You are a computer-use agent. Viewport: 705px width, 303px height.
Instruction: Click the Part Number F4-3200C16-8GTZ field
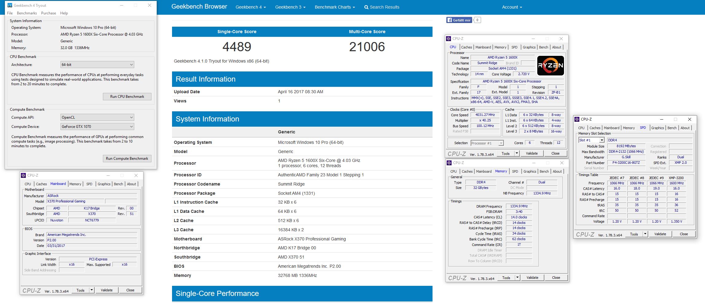click(626, 163)
